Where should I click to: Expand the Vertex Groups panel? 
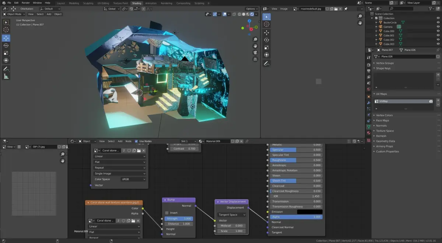385,63
